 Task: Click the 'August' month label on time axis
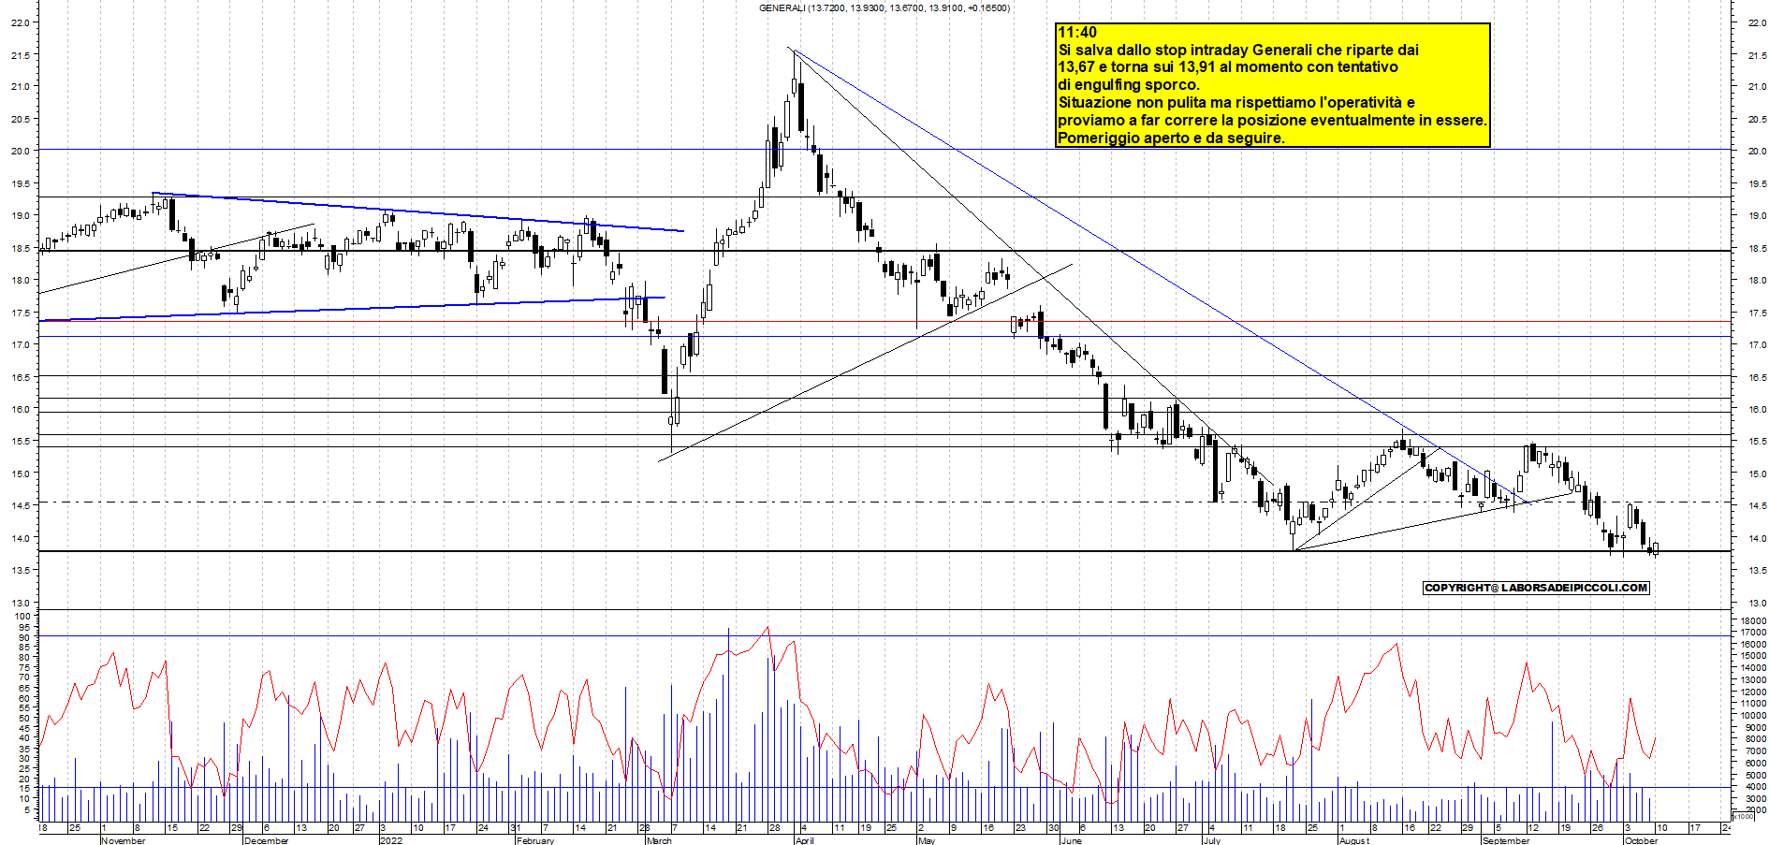[x=1354, y=840]
